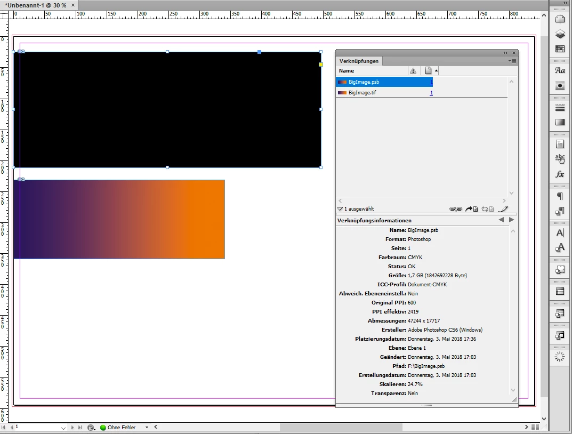Open the Text Wrap panel icon

tap(560, 85)
